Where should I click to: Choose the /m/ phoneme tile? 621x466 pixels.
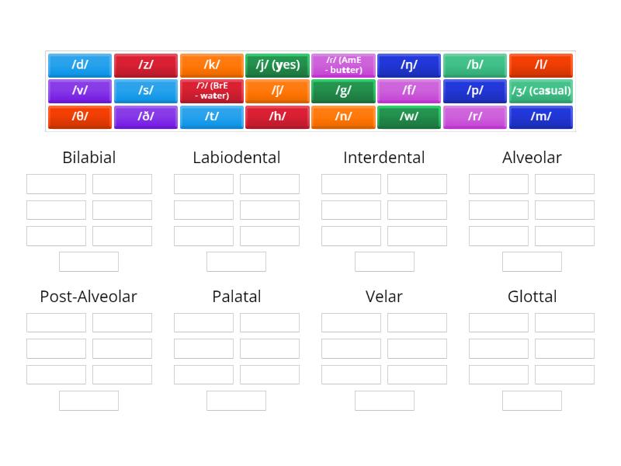pyautogui.click(x=541, y=116)
